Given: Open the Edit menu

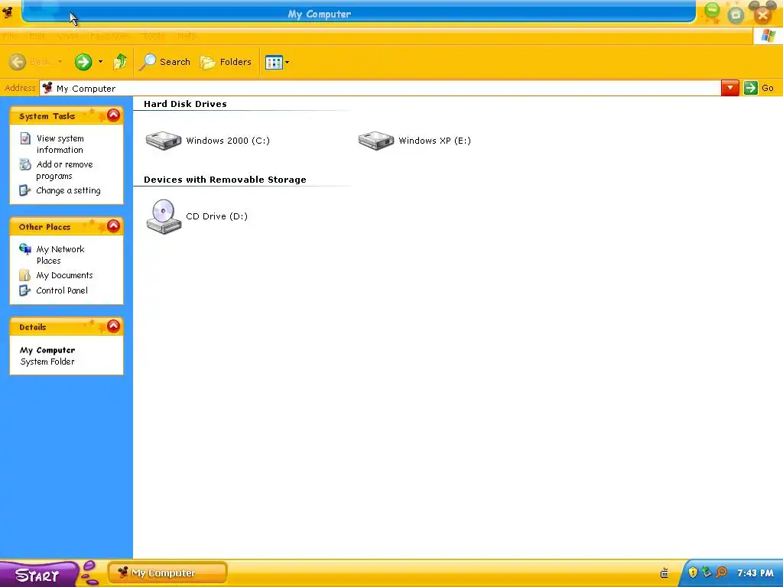Looking at the screenshot, I should tap(37, 36).
